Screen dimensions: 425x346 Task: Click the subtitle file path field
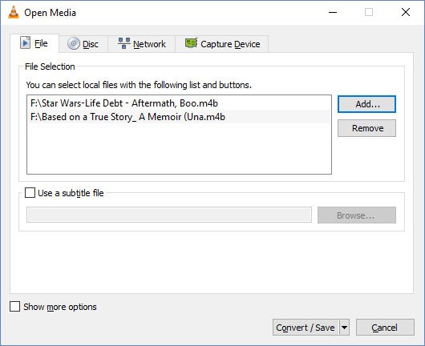(169, 215)
